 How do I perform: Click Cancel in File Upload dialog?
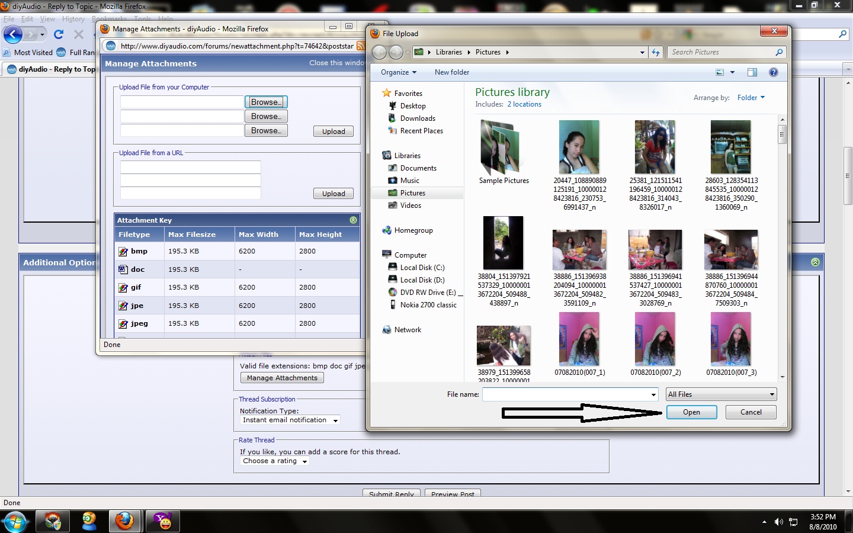[x=751, y=412]
